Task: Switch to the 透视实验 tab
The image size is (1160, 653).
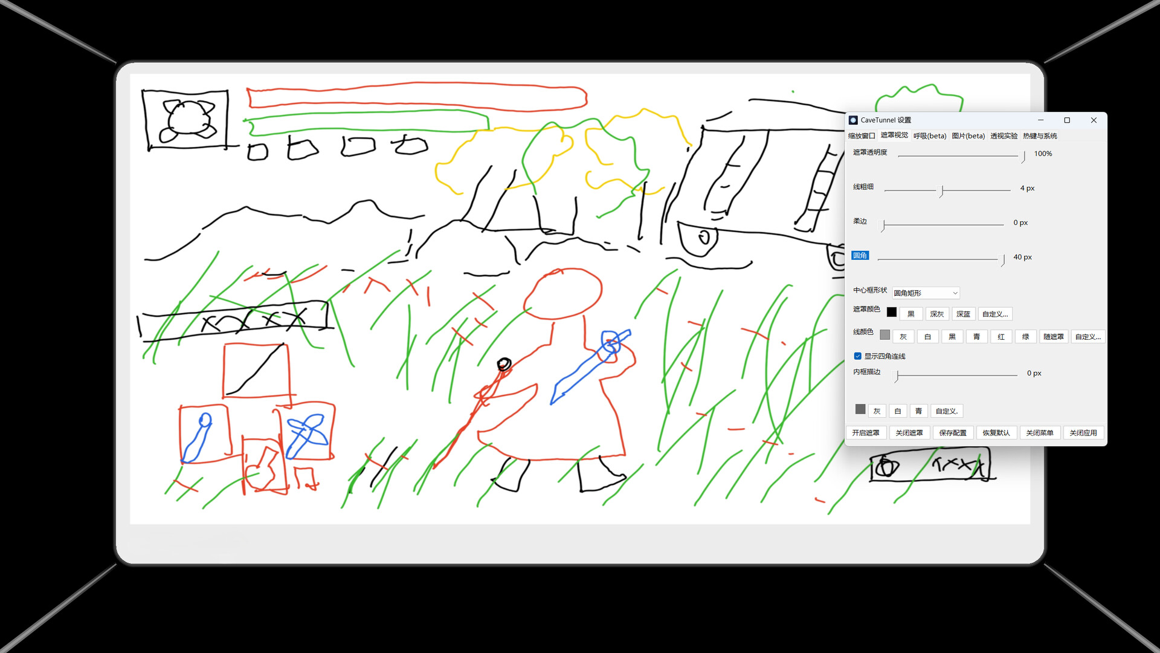Action: [1004, 136]
